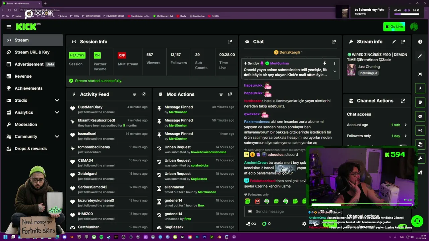This screenshot has width=429, height=241.
Task: Open the EPSTEIN CODEX bookmark folder
Action: coord(91,16)
